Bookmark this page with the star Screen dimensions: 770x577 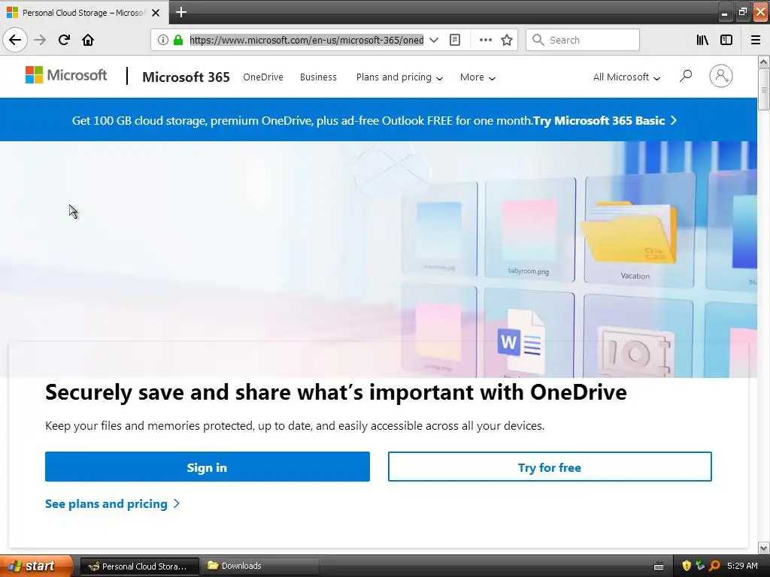(507, 40)
